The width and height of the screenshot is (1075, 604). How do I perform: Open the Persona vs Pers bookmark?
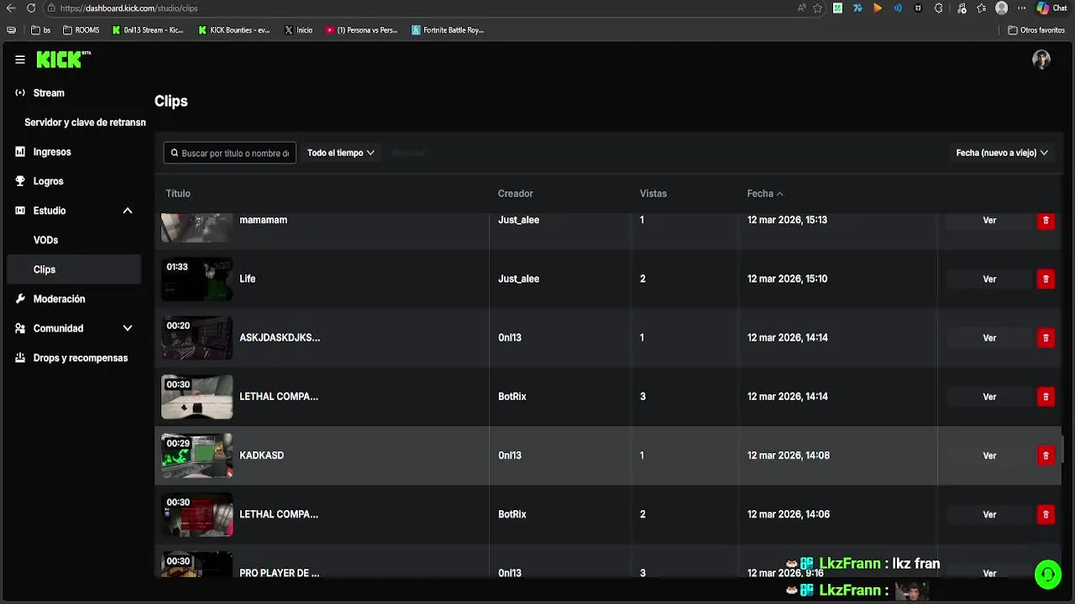coord(362,29)
